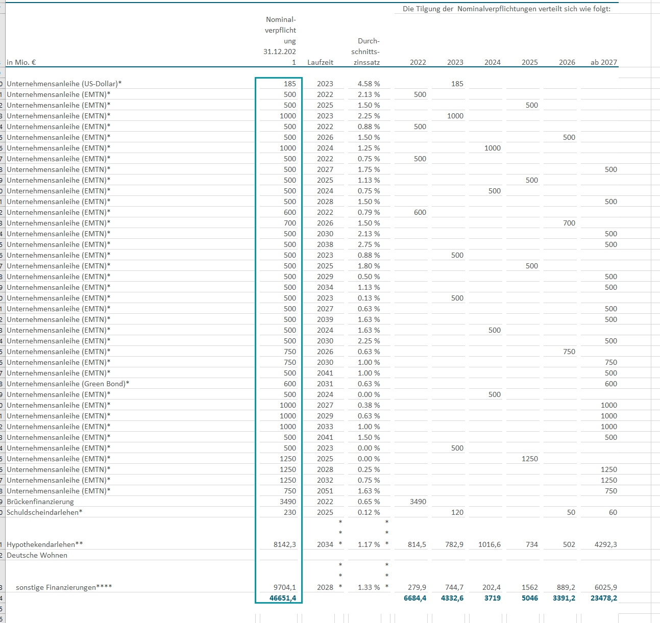The width and height of the screenshot is (660, 623).
Task: Click the 3391,2 total cell
Action: (x=564, y=598)
